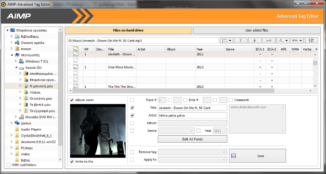Click the Τα βίντεό μου folder icon

pos(26,104)
